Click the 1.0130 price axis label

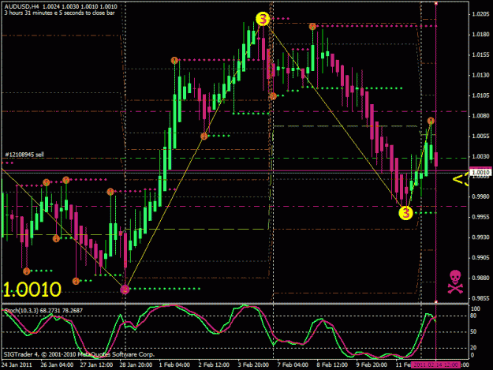tap(480, 75)
